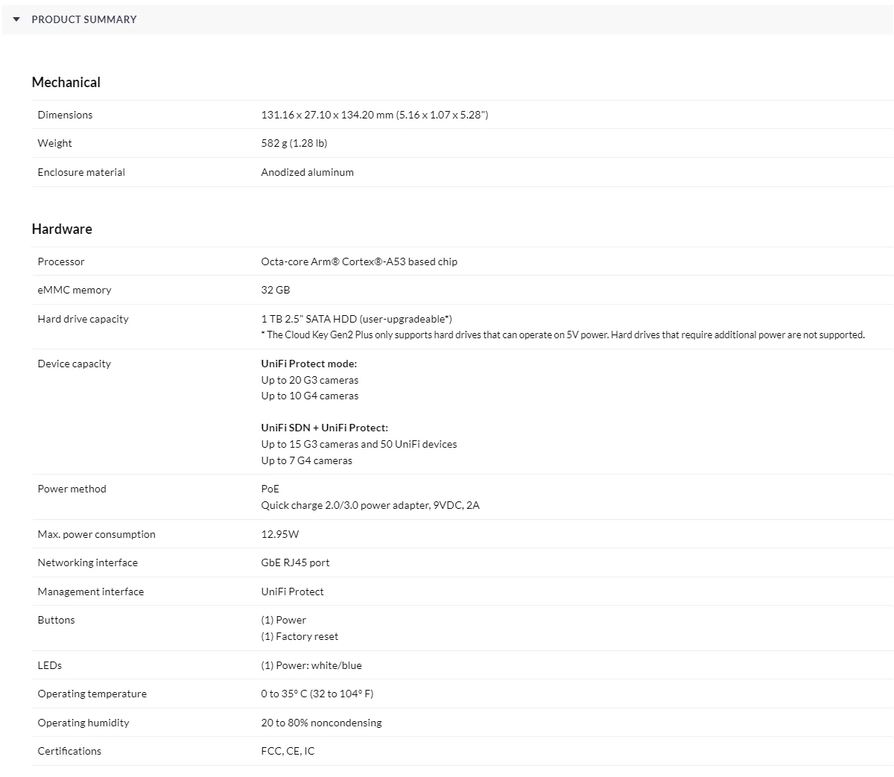
Task: Select the Dimensions row label
Action: click(65, 115)
